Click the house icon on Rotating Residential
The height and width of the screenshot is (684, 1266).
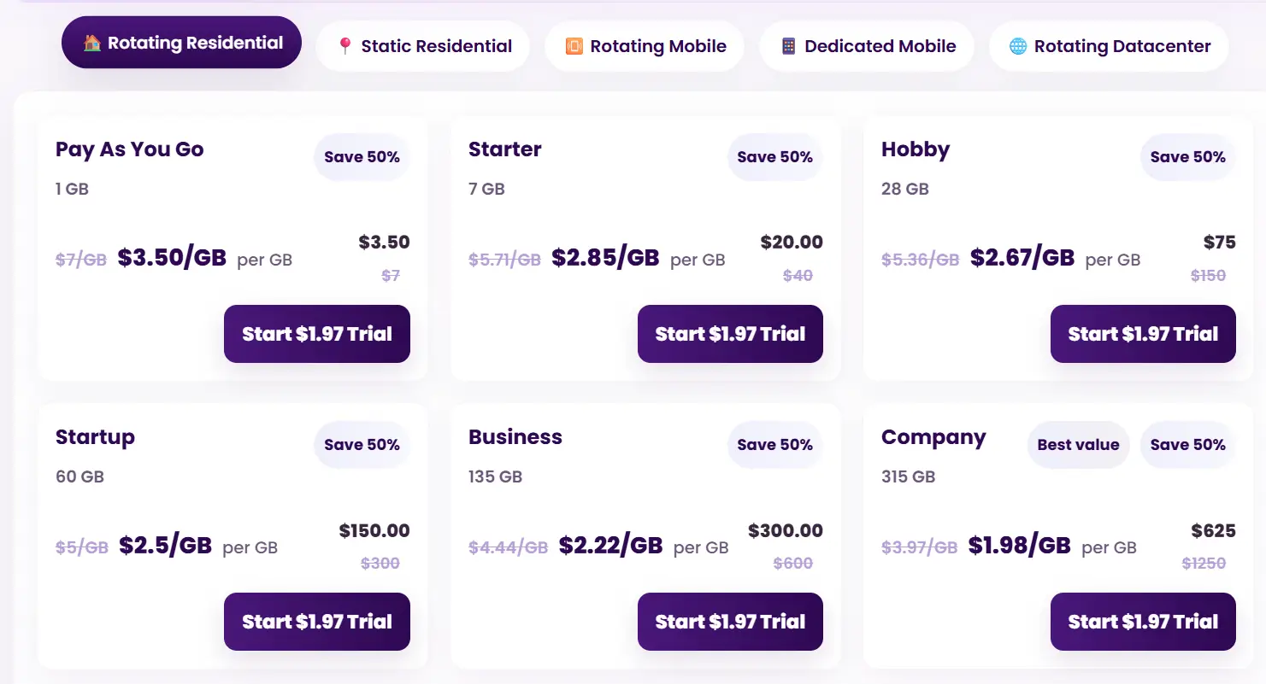click(92, 44)
